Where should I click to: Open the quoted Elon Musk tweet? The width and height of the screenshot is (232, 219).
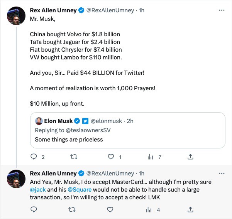coord(127,139)
